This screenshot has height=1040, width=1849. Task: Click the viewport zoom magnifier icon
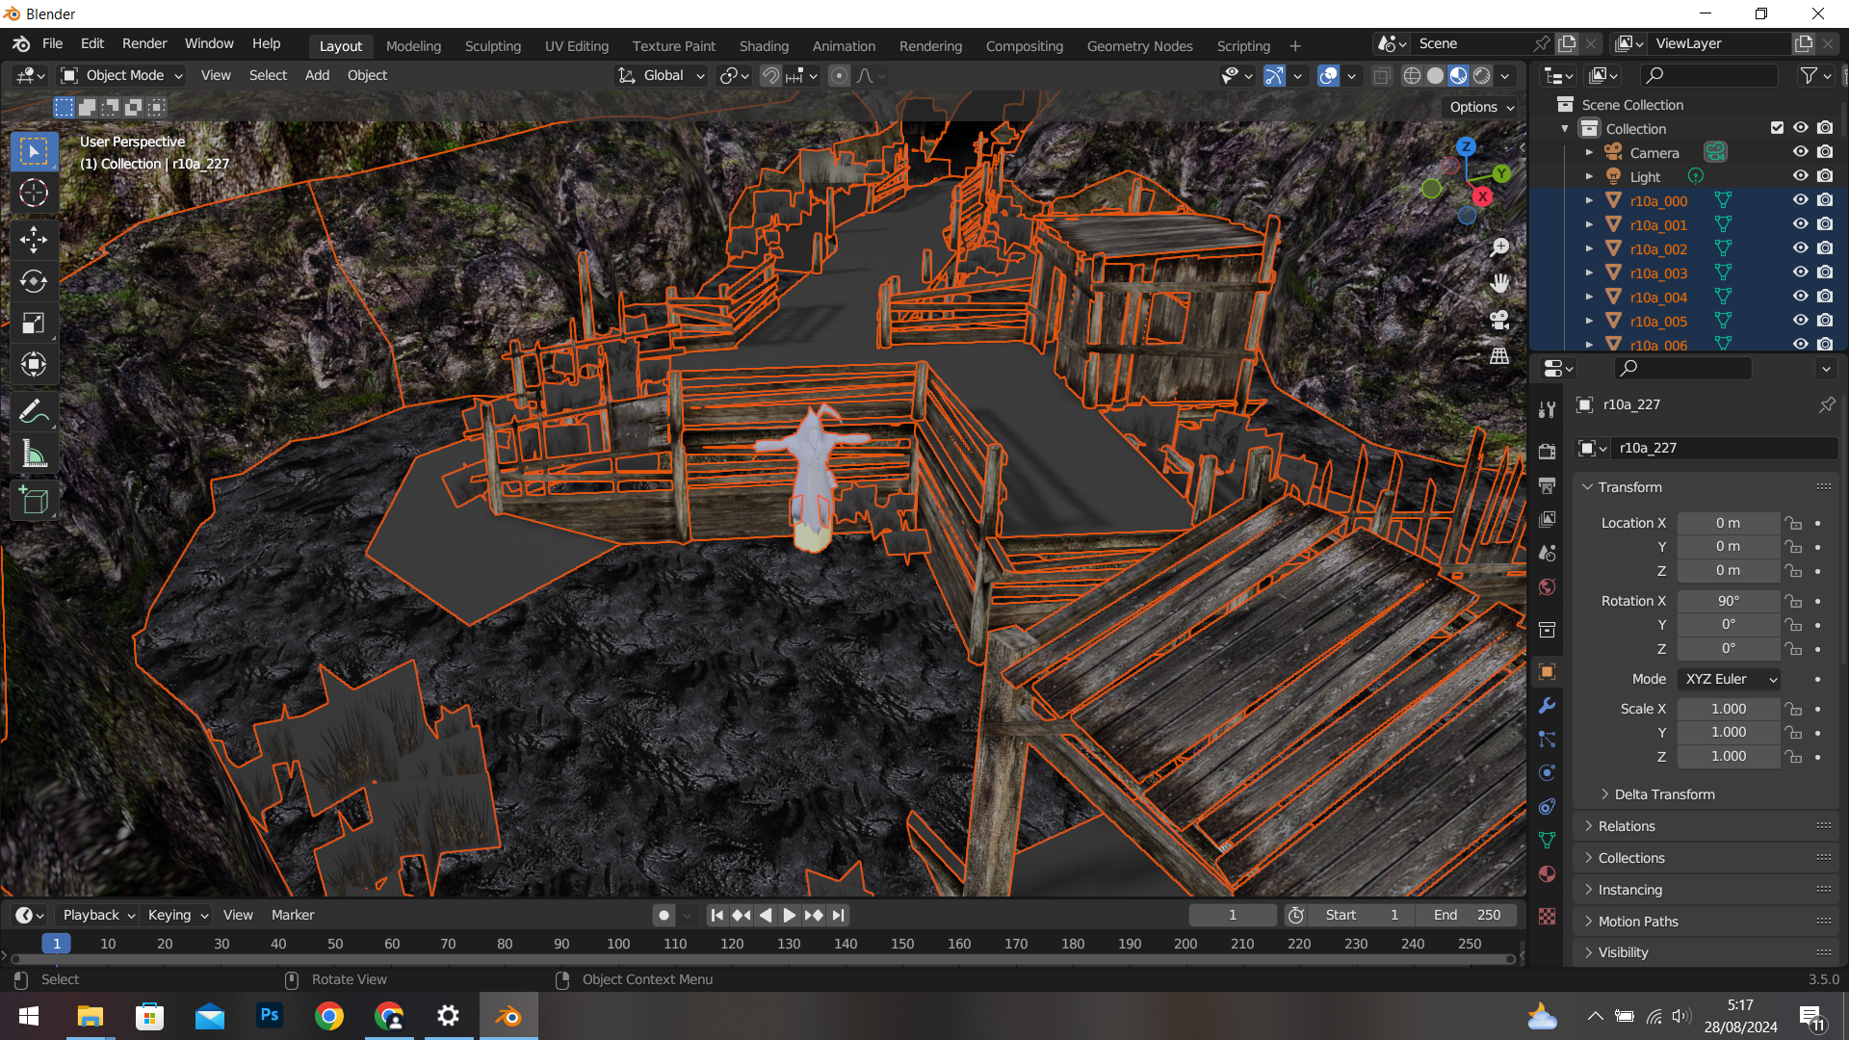1499,247
